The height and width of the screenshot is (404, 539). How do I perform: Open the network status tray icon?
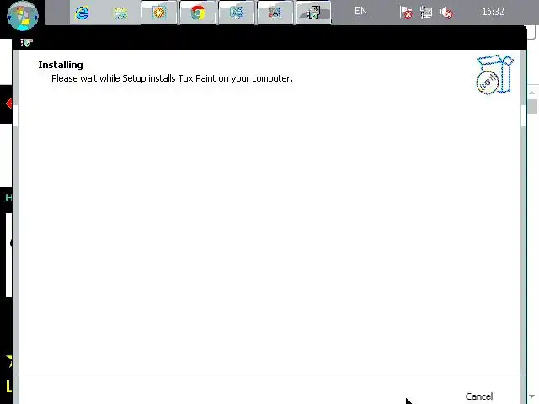pos(426,13)
